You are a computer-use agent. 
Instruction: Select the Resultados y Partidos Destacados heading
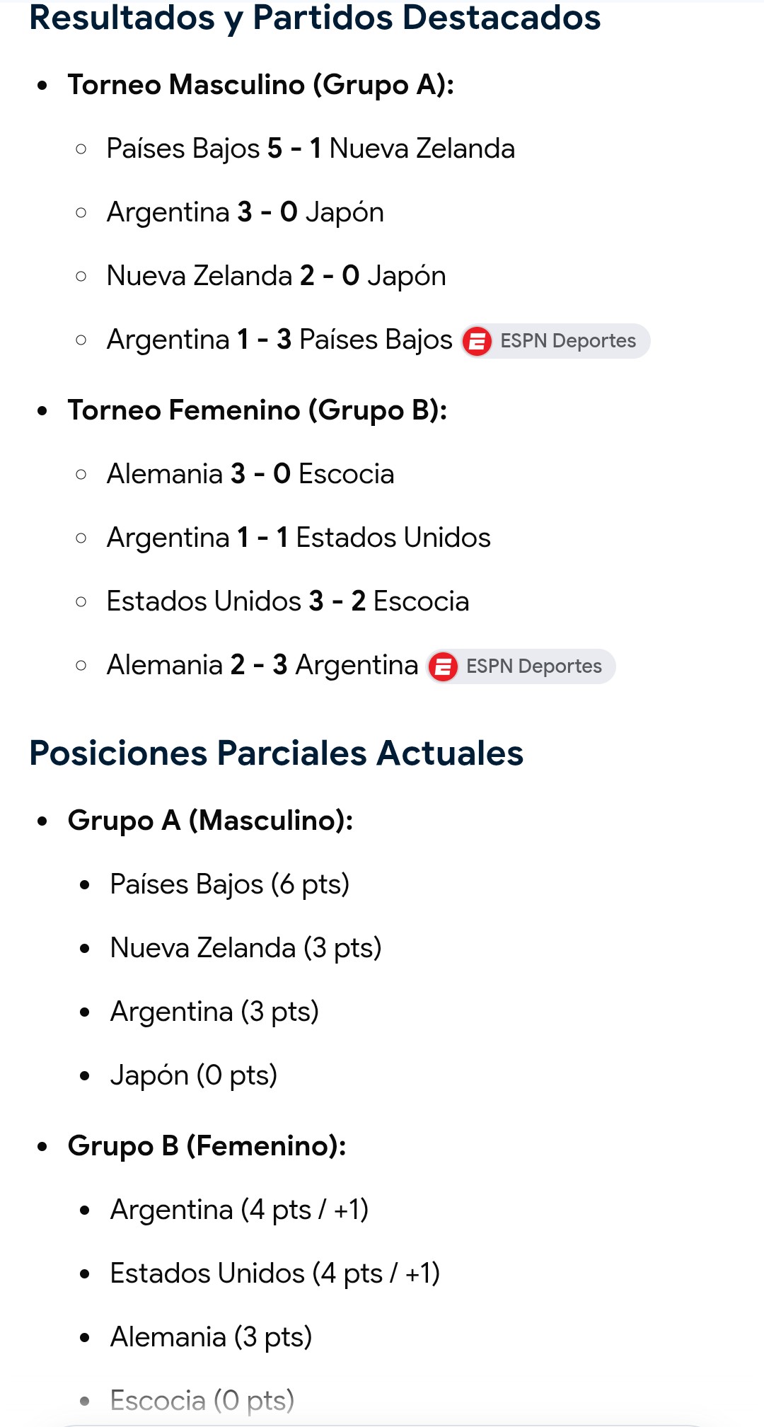click(315, 18)
